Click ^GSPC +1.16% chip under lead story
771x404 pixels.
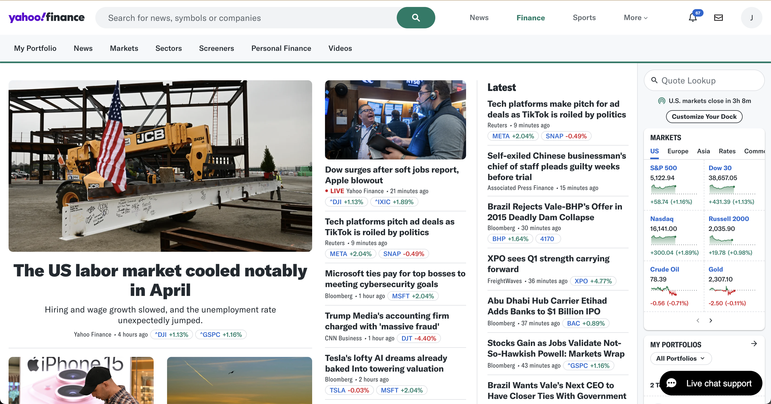(221, 334)
